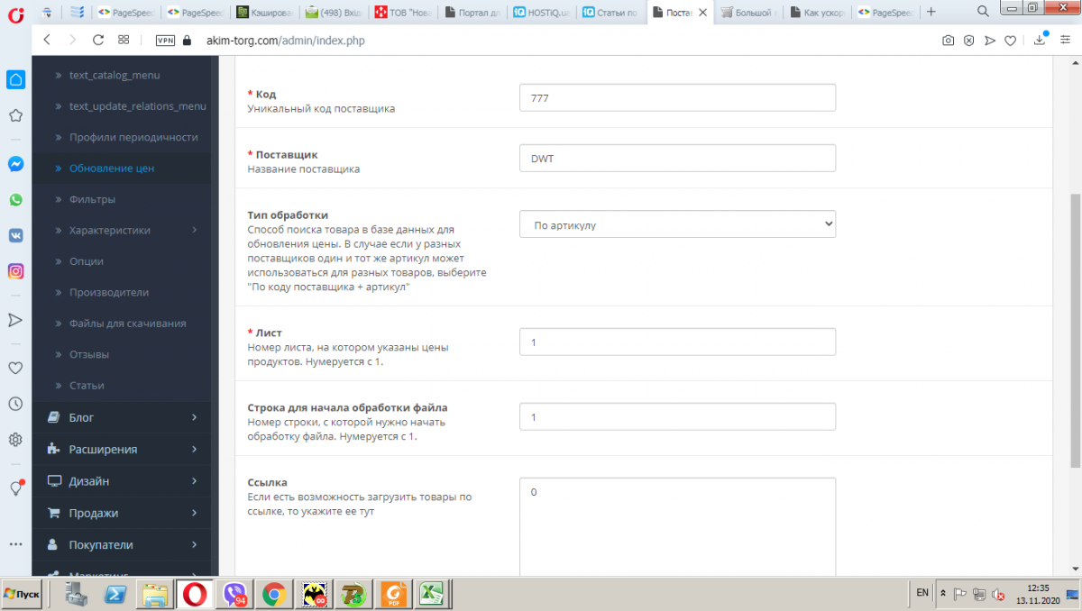Open Профили периодичности menu item
This screenshot has width=1082, height=611.
coord(133,137)
